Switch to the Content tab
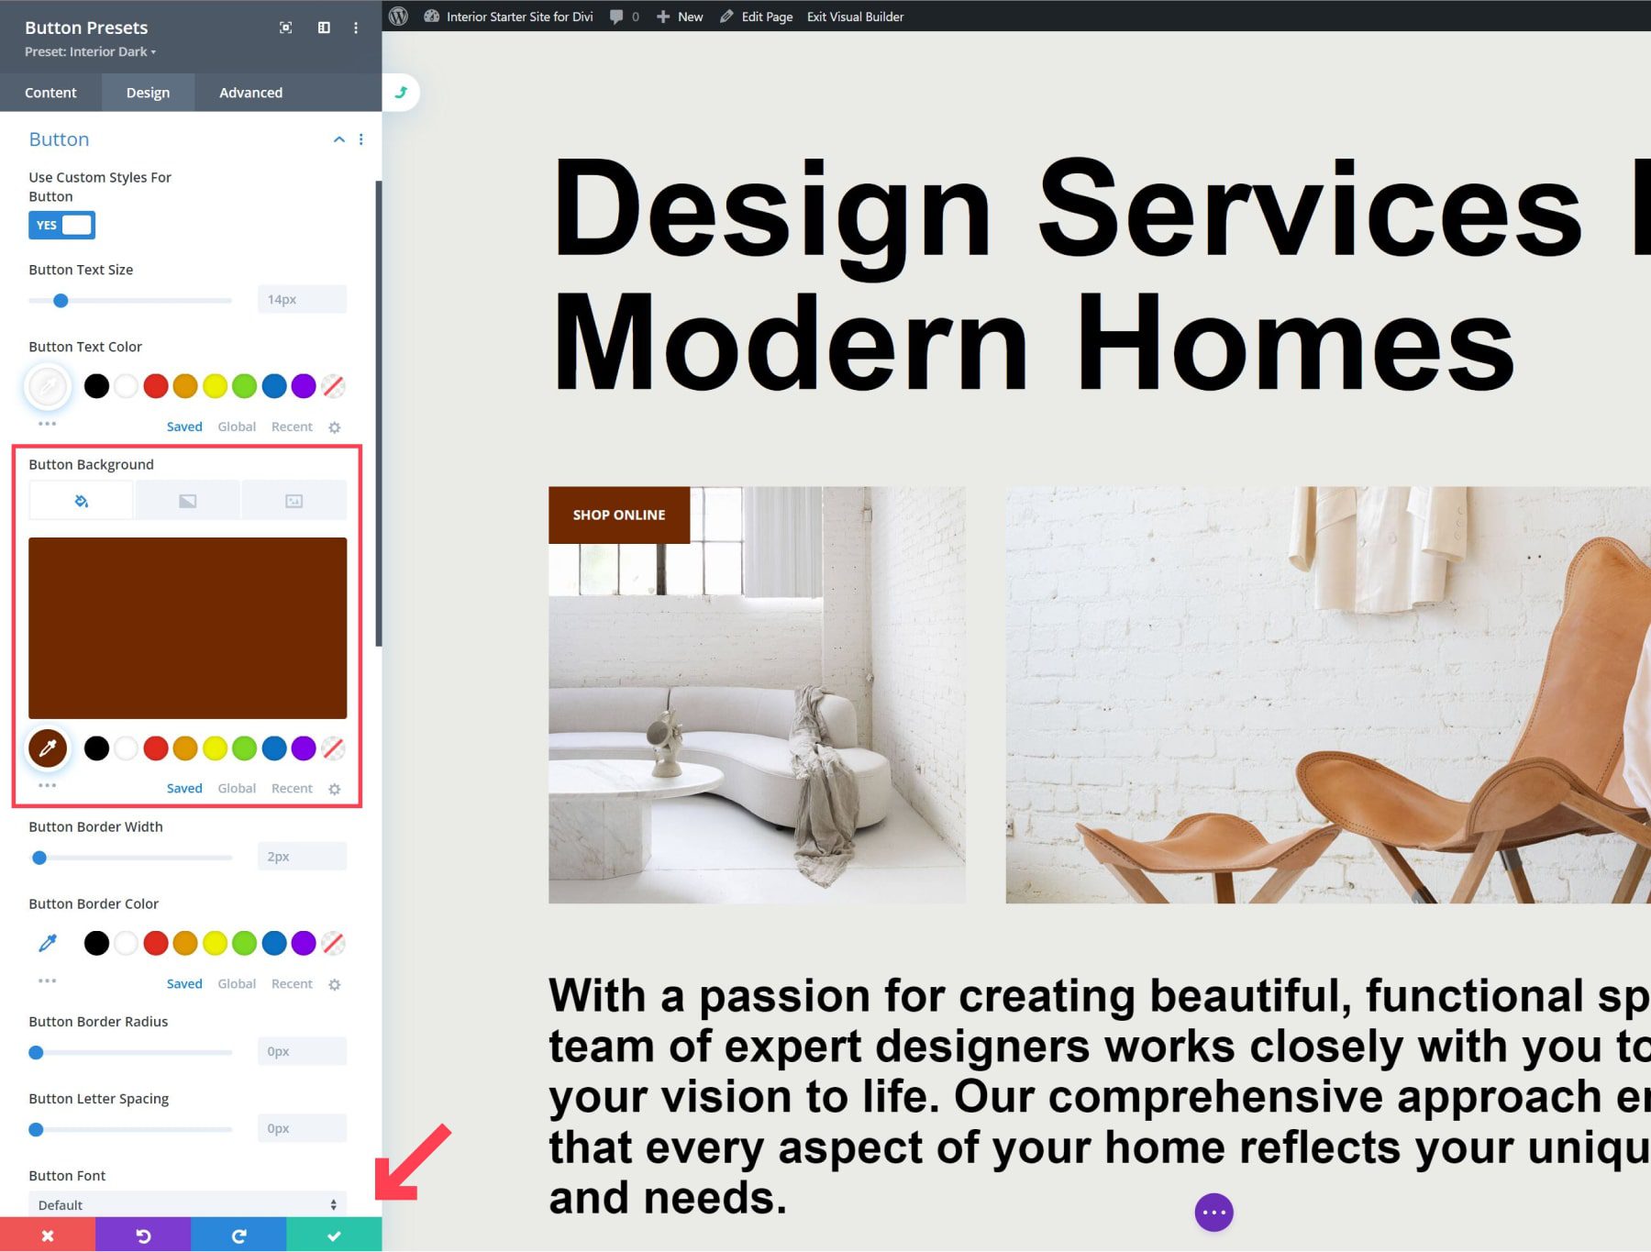This screenshot has height=1252, width=1651. pos(50,92)
